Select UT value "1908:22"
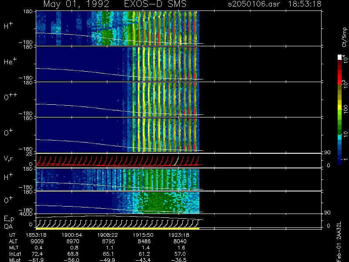Image resolution: width=349 pixels, height=262 pixels. pyautogui.click(x=107, y=235)
